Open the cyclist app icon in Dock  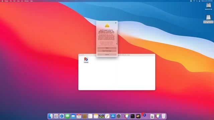102,116
